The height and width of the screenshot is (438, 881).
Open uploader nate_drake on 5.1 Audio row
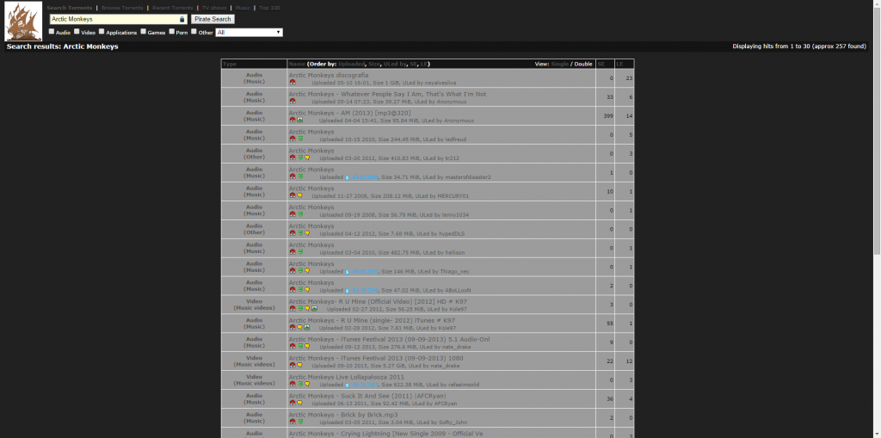point(456,347)
